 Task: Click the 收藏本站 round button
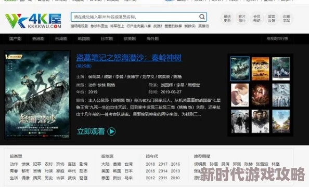pos(286,18)
